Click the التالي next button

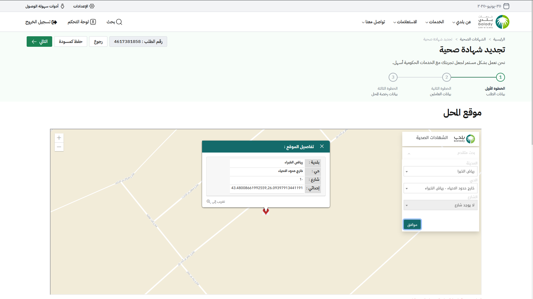pyautogui.click(x=39, y=42)
